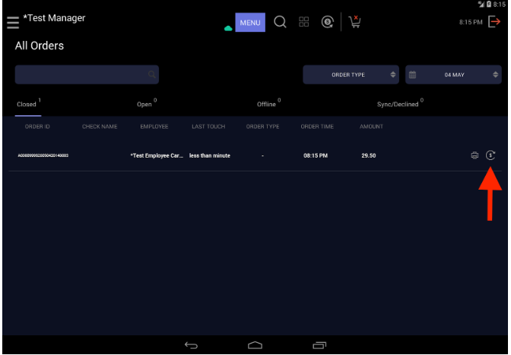Print receipt for the 29.50 order
511x355 pixels.
pyautogui.click(x=474, y=156)
